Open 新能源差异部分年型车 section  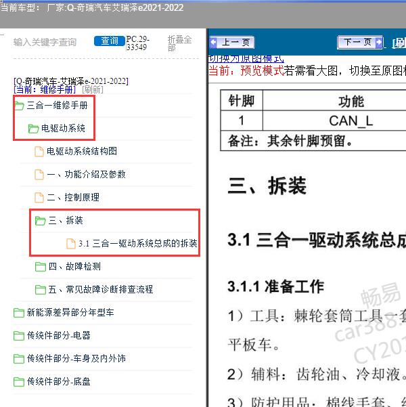(x=70, y=312)
